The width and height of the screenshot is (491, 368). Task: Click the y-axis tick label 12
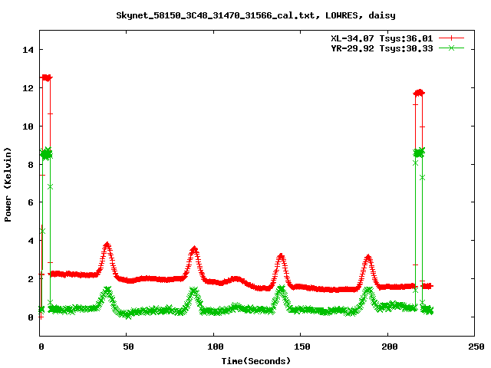[28, 88]
